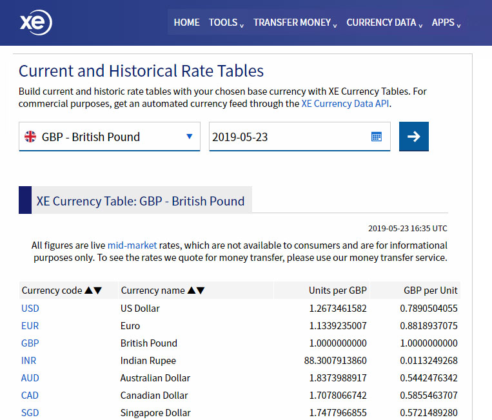Expand the Currency Data menu

pyautogui.click(x=384, y=23)
